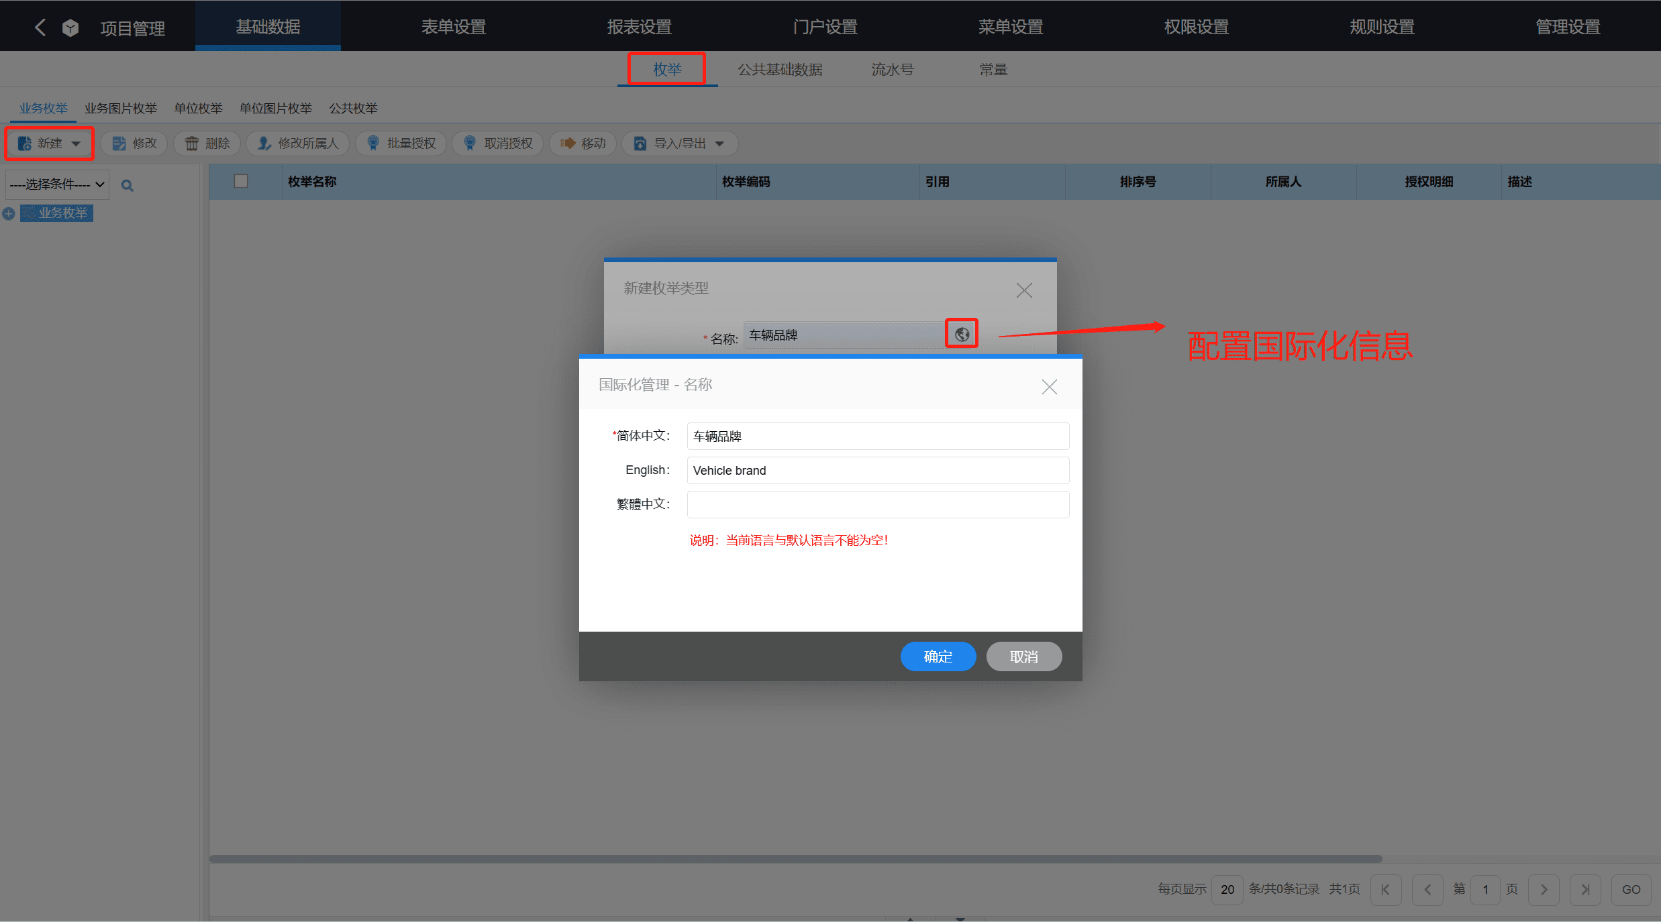The height and width of the screenshot is (922, 1661).
Task: Click the 确定 confirm button
Action: [x=938, y=656]
